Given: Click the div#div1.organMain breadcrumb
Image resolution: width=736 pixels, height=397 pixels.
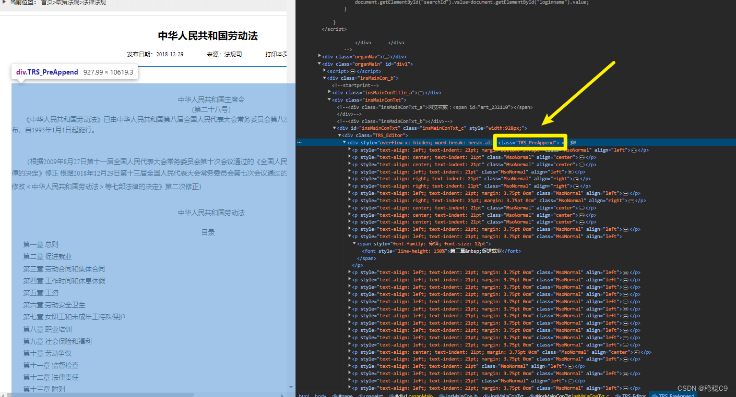Looking at the screenshot, I should coord(411,395).
